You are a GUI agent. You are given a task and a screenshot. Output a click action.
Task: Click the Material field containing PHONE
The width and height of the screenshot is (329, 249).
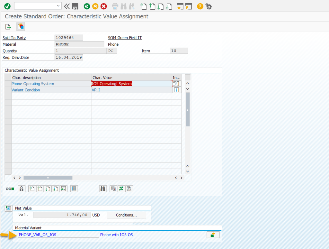pos(79,44)
